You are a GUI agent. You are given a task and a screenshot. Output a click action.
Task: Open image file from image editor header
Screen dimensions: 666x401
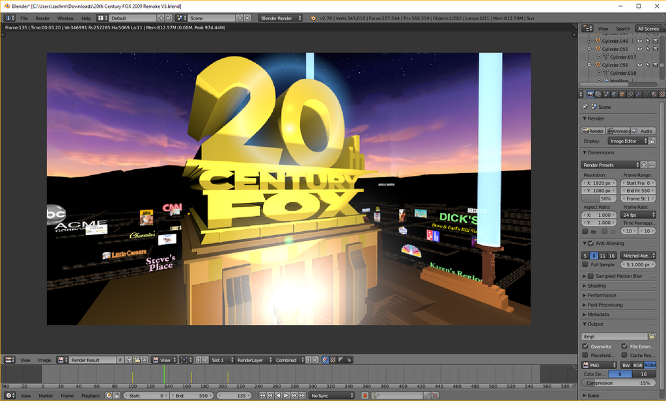point(137,360)
